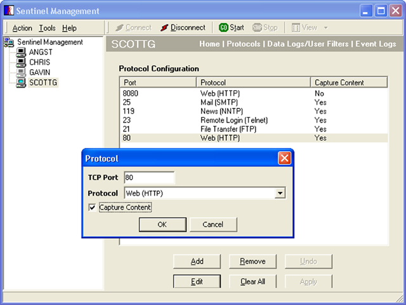Select CHRIS in the tree

coord(39,62)
